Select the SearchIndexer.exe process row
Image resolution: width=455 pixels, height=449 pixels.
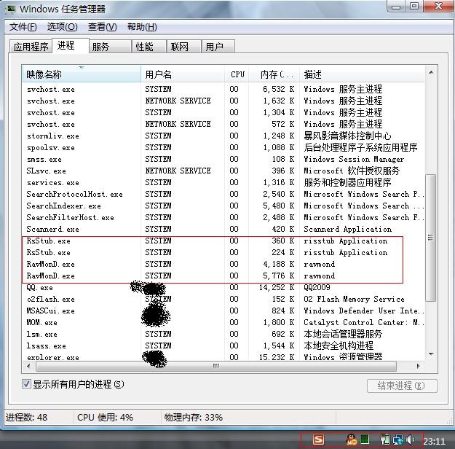[x=223, y=206]
